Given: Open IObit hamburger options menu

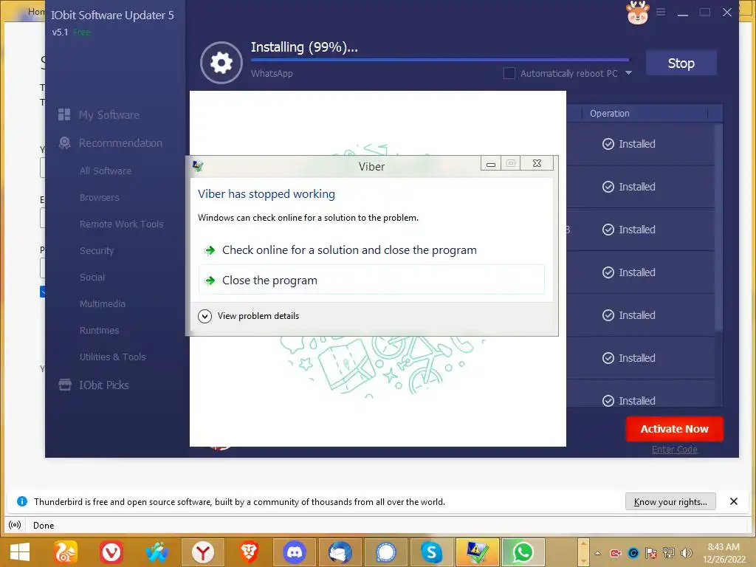Looking at the screenshot, I should (x=661, y=12).
